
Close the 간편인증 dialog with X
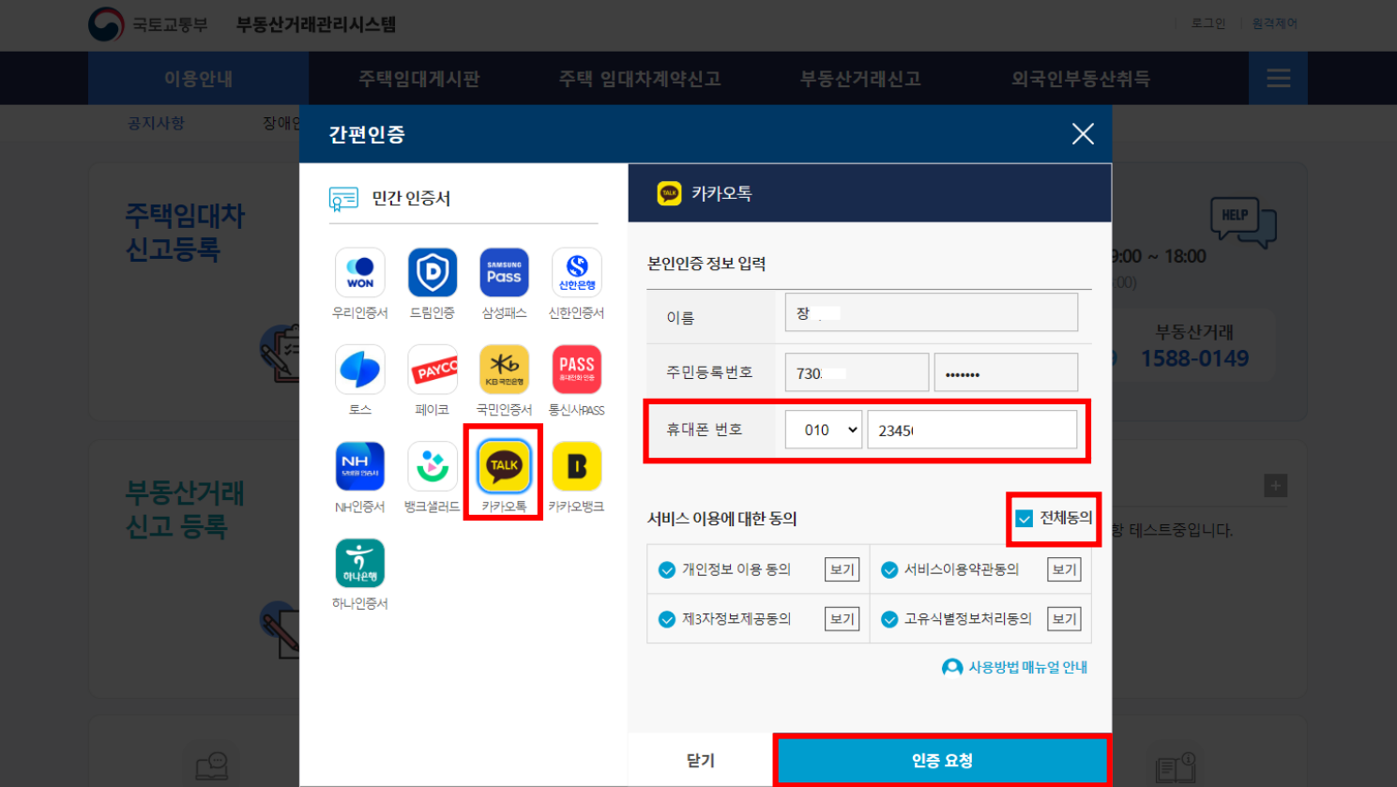[1083, 134]
